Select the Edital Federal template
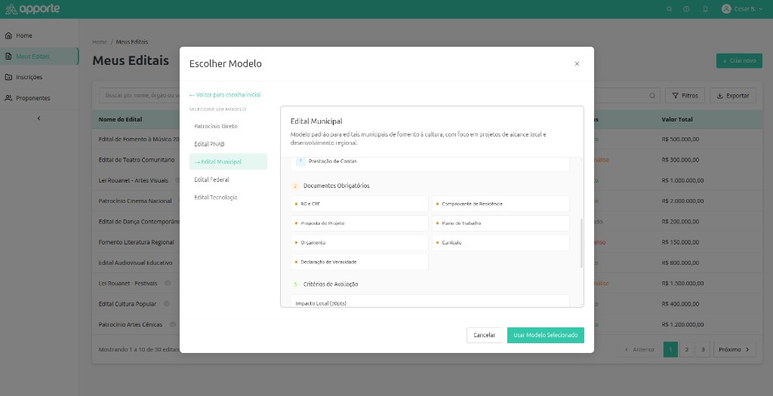This screenshot has width=773, height=396. tap(228, 180)
